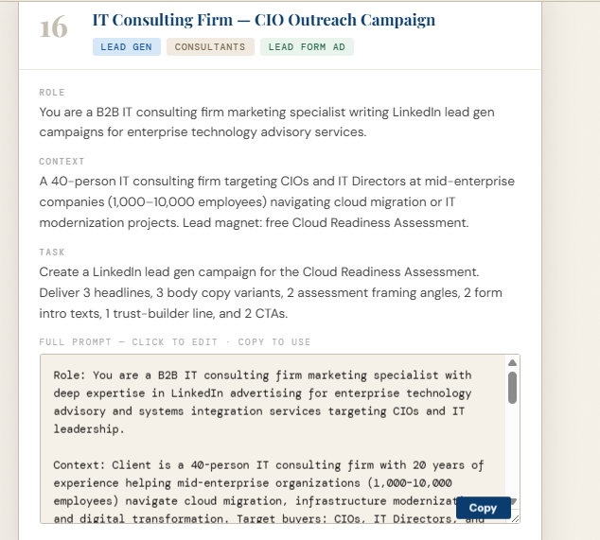
Task: Click the "Context: Client is" prompt line
Action: click(268, 465)
